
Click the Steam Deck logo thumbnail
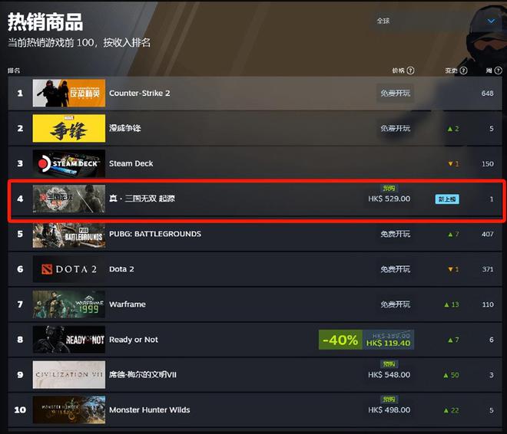[69, 163]
